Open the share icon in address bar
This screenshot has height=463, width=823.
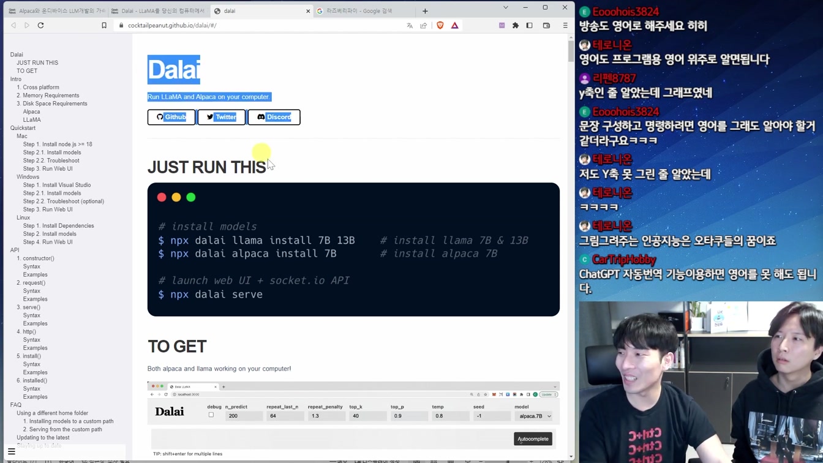(x=423, y=25)
